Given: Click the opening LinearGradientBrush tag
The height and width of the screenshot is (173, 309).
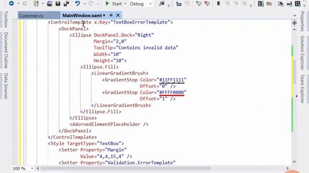Looking at the screenshot, I should (120, 74).
